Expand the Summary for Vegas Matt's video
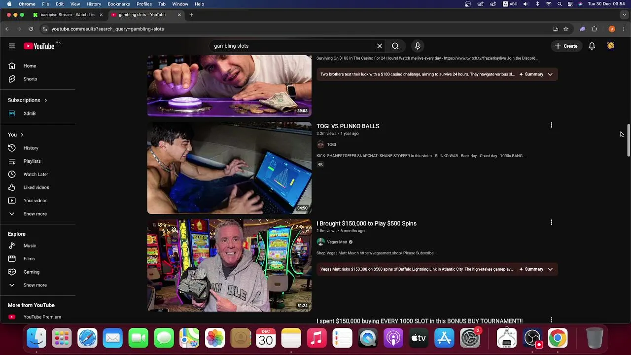The width and height of the screenshot is (631, 355). (x=536, y=269)
